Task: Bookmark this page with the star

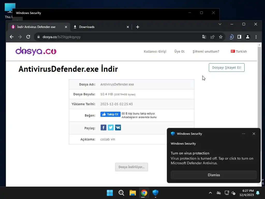Action: (x=221, y=37)
